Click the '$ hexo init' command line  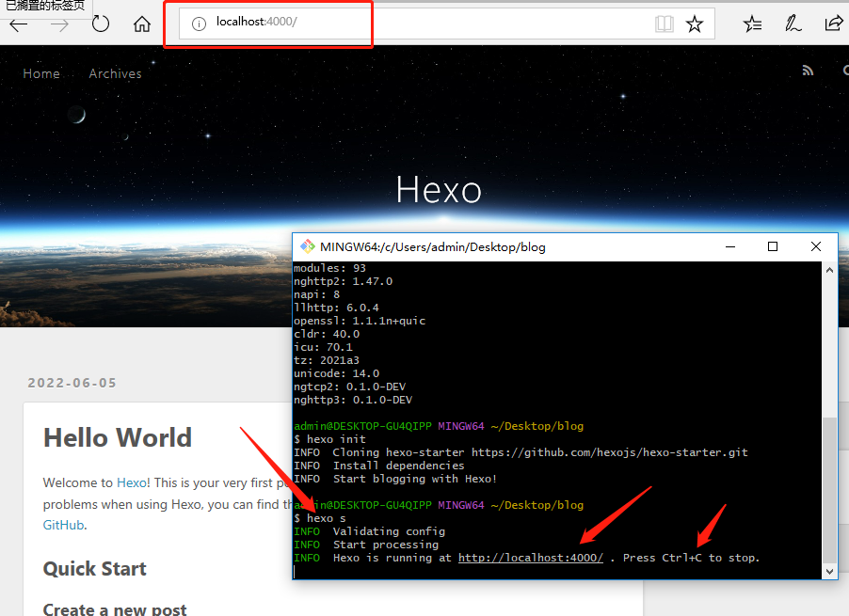(329, 439)
